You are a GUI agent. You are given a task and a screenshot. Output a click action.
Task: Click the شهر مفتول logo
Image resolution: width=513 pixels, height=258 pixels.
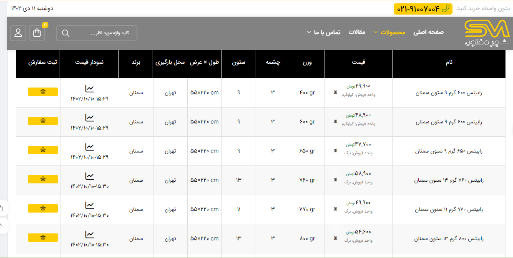(486, 33)
